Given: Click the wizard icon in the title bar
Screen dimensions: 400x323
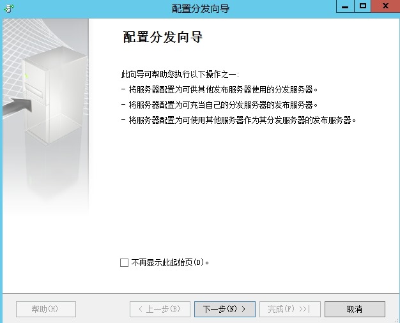Looking at the screenshot, I should point(8,8).
